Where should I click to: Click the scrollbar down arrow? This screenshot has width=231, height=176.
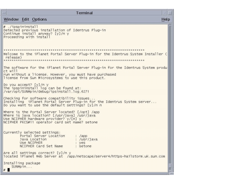click(x=170, y=171)
